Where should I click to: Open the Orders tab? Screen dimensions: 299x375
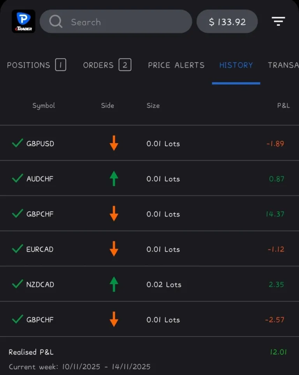(107, 65)
